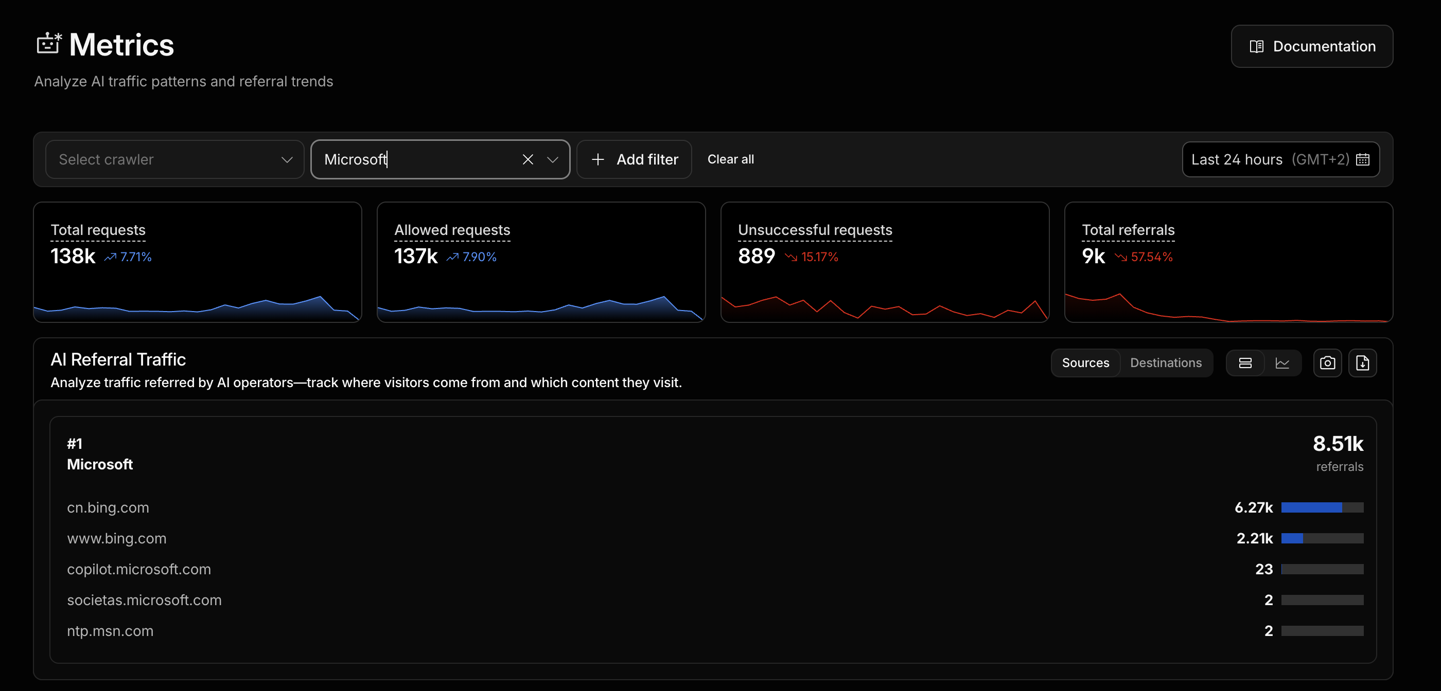Click the Metrics robot icon
This screenshot has height=691, width=1441.
pyautogui.click(x=49, y=43)
